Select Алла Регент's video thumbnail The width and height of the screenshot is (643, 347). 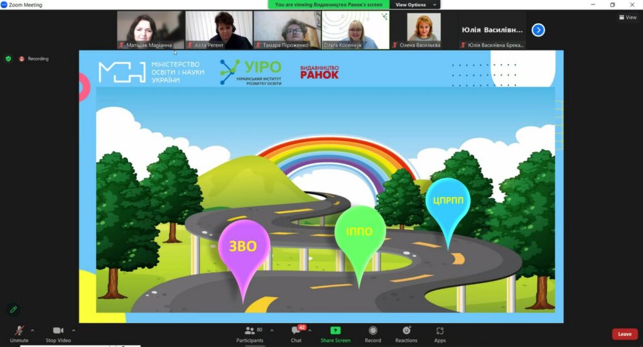(219, 30)
